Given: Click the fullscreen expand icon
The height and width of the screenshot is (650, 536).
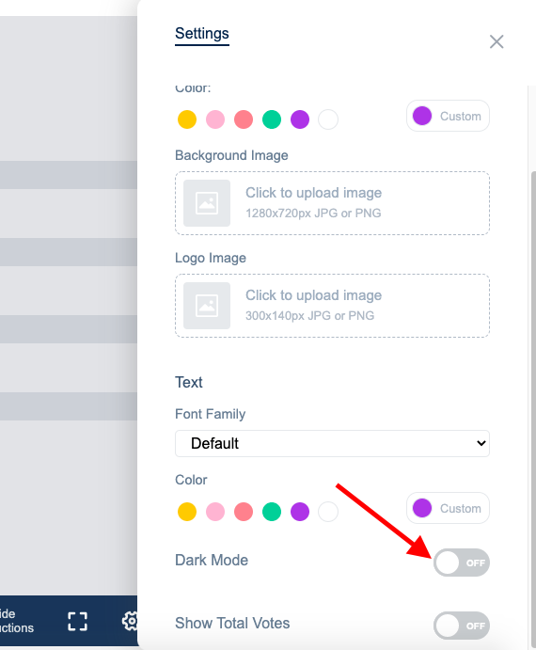Looking at the screenshot, I should 77,622.
